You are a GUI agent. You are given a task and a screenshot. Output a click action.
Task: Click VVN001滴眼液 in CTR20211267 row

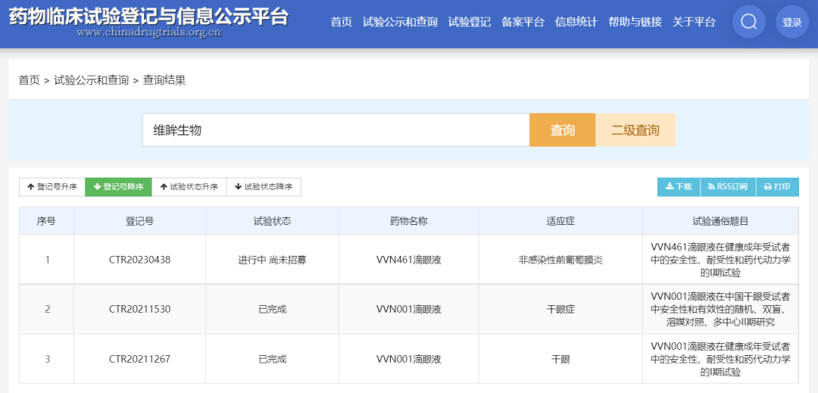coord(408,359)
